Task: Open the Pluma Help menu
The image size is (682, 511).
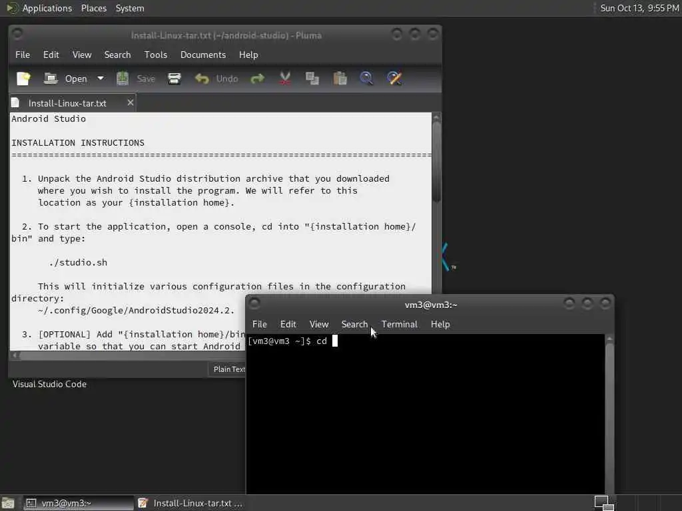Action: (x=248, y=55)
